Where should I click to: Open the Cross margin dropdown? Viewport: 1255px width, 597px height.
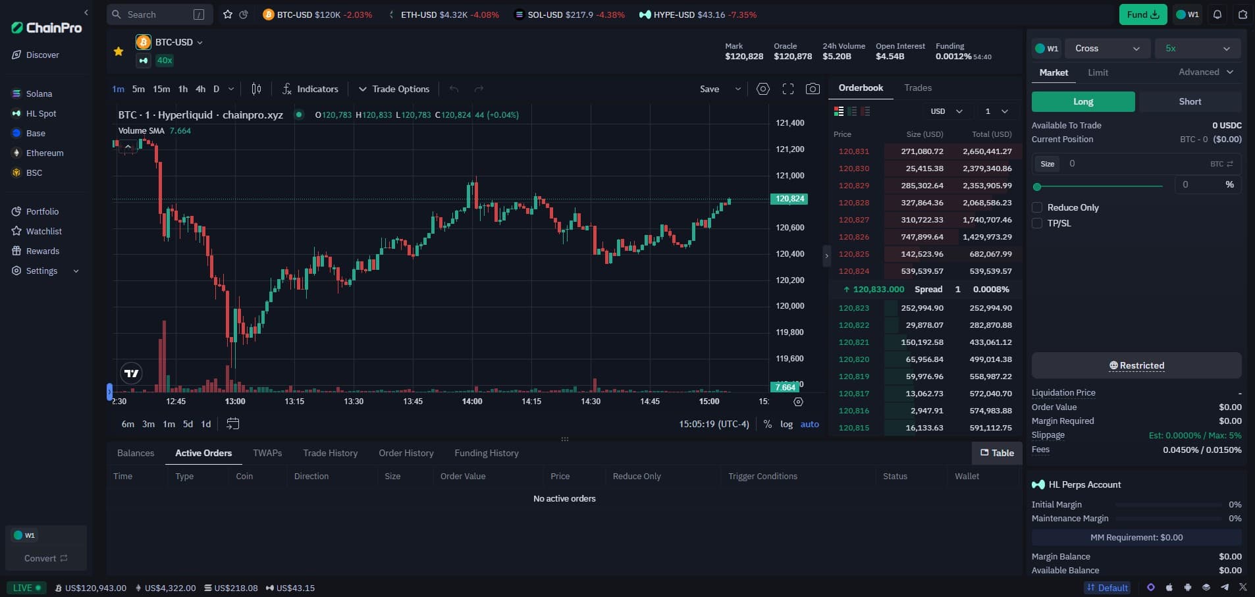(x=1108, y=48)
